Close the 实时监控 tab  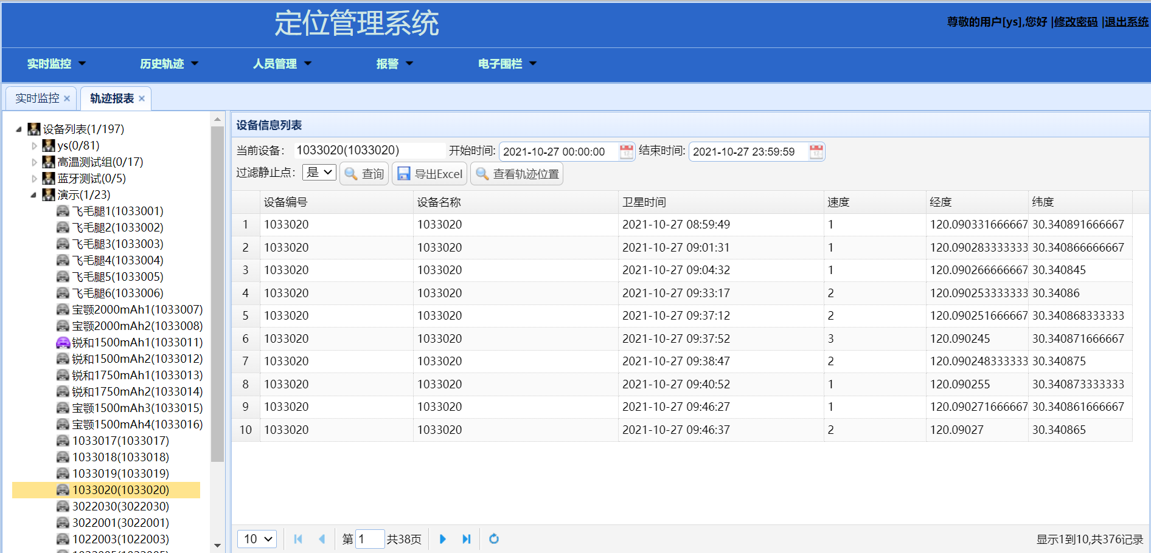pyautogui.click(x=67, y=98)
